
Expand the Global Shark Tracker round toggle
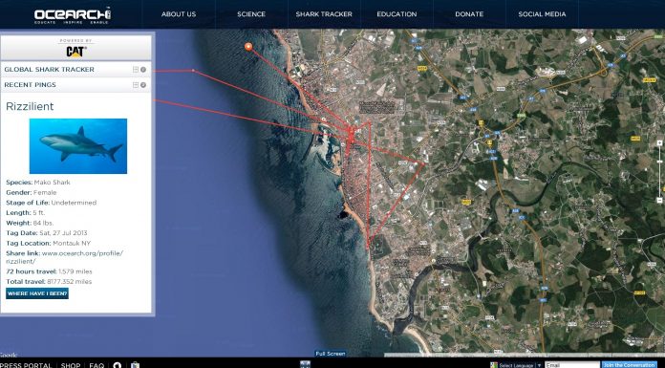coord(143,70)
